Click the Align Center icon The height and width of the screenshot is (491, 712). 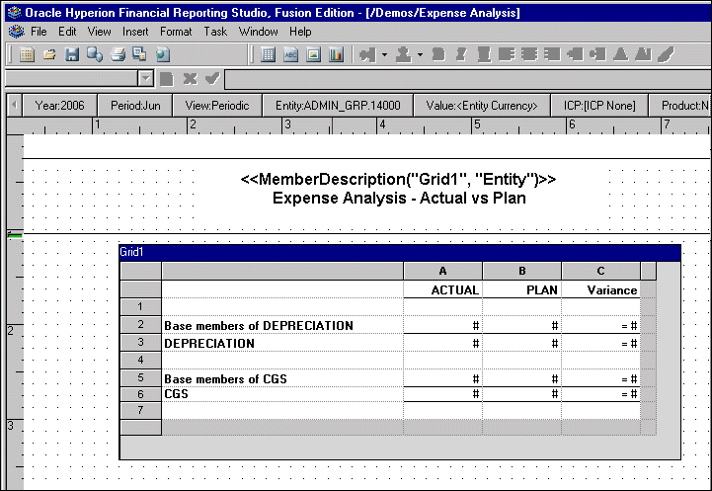click(529, 55)
